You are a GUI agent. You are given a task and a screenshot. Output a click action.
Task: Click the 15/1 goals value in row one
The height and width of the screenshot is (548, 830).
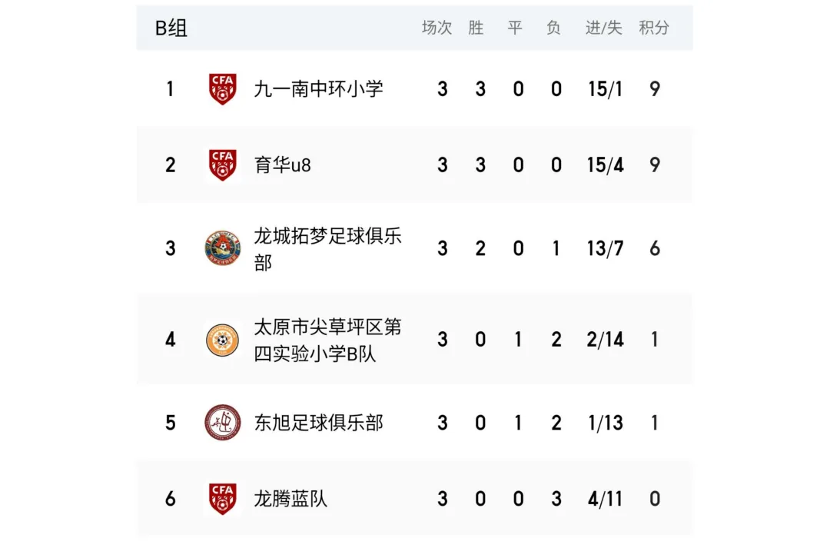(605, 89)
